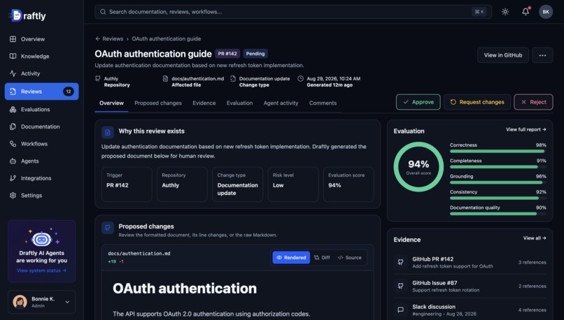This screenshot has height=320, width=564.
Task: Expand Bonnie K. account dropdown
Action: [67, 302]
